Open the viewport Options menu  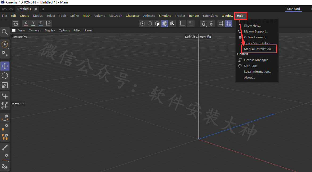pos(64,30)
